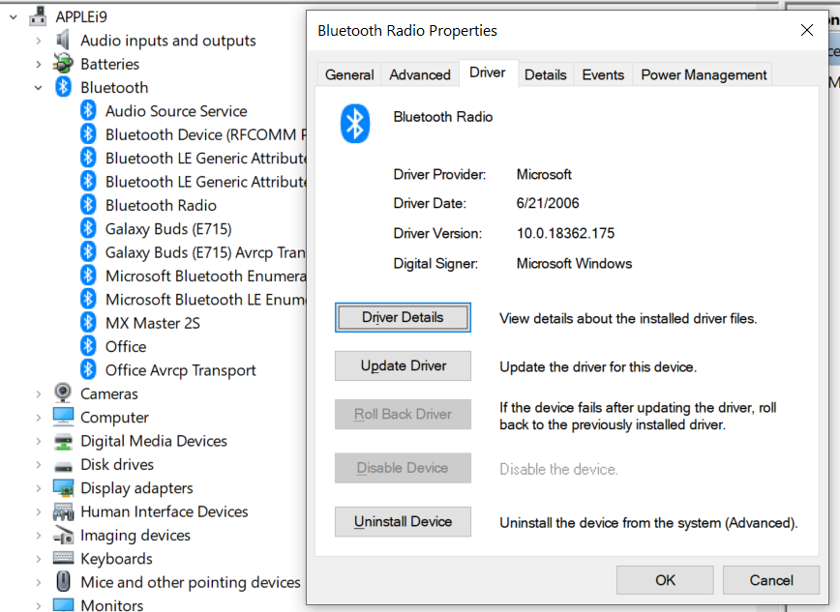Open the Power Management tab
The height and width of the screenshot is (612, 840).
704,74
